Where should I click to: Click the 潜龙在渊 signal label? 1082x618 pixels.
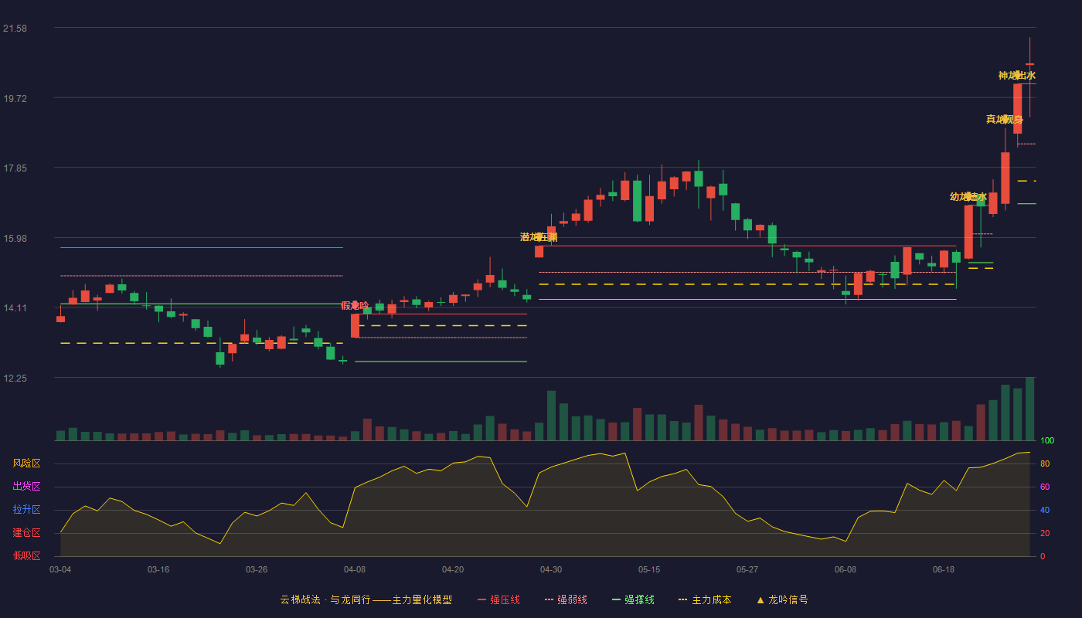(x=539, y=237)
